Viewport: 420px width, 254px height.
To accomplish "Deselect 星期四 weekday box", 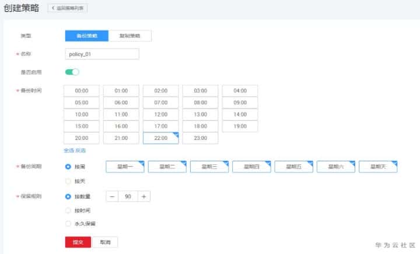I will (251, 167).
